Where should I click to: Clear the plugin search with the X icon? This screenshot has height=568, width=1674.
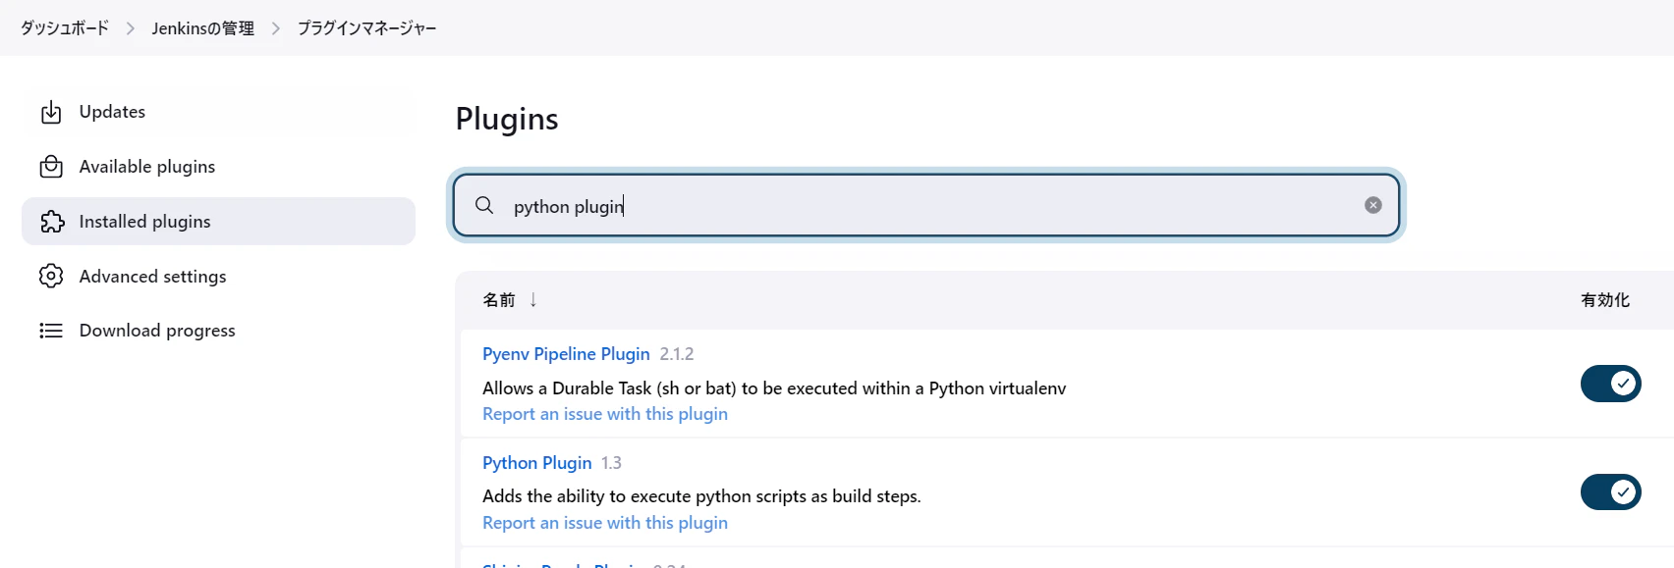tap(1373, 205)
